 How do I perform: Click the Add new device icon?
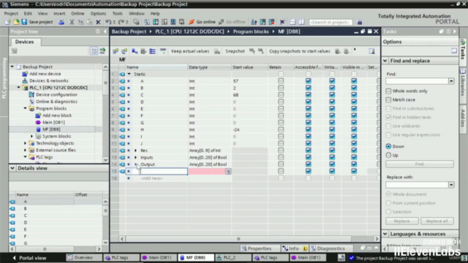(x=25, y=74)
